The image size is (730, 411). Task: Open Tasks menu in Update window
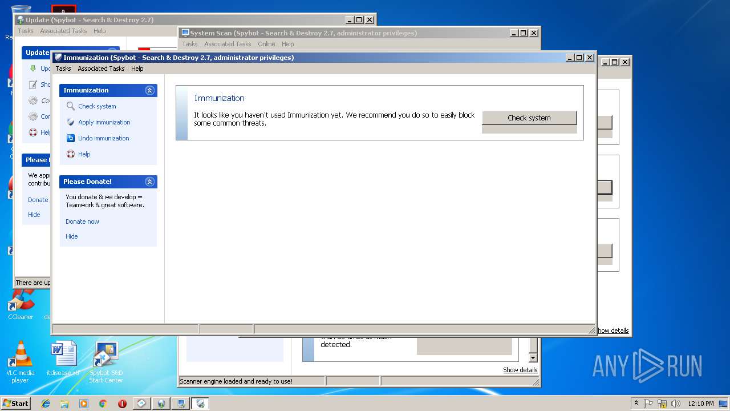[x=26, y=31]
